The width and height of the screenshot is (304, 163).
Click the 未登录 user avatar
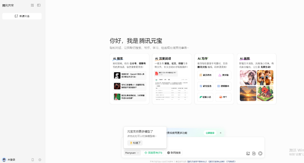pos(4,160)
